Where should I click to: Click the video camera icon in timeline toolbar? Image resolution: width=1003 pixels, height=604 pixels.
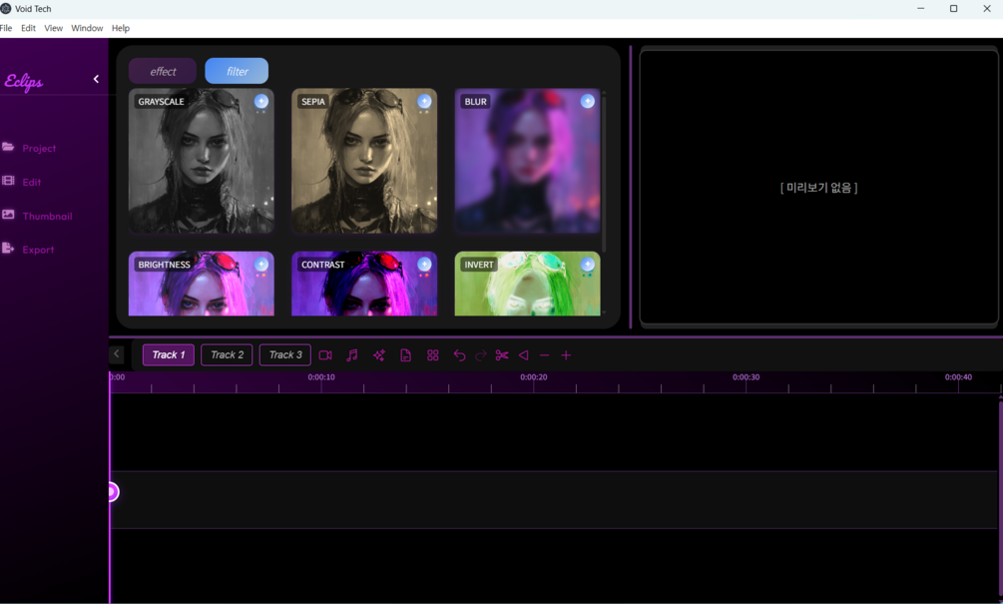point(325,355)
